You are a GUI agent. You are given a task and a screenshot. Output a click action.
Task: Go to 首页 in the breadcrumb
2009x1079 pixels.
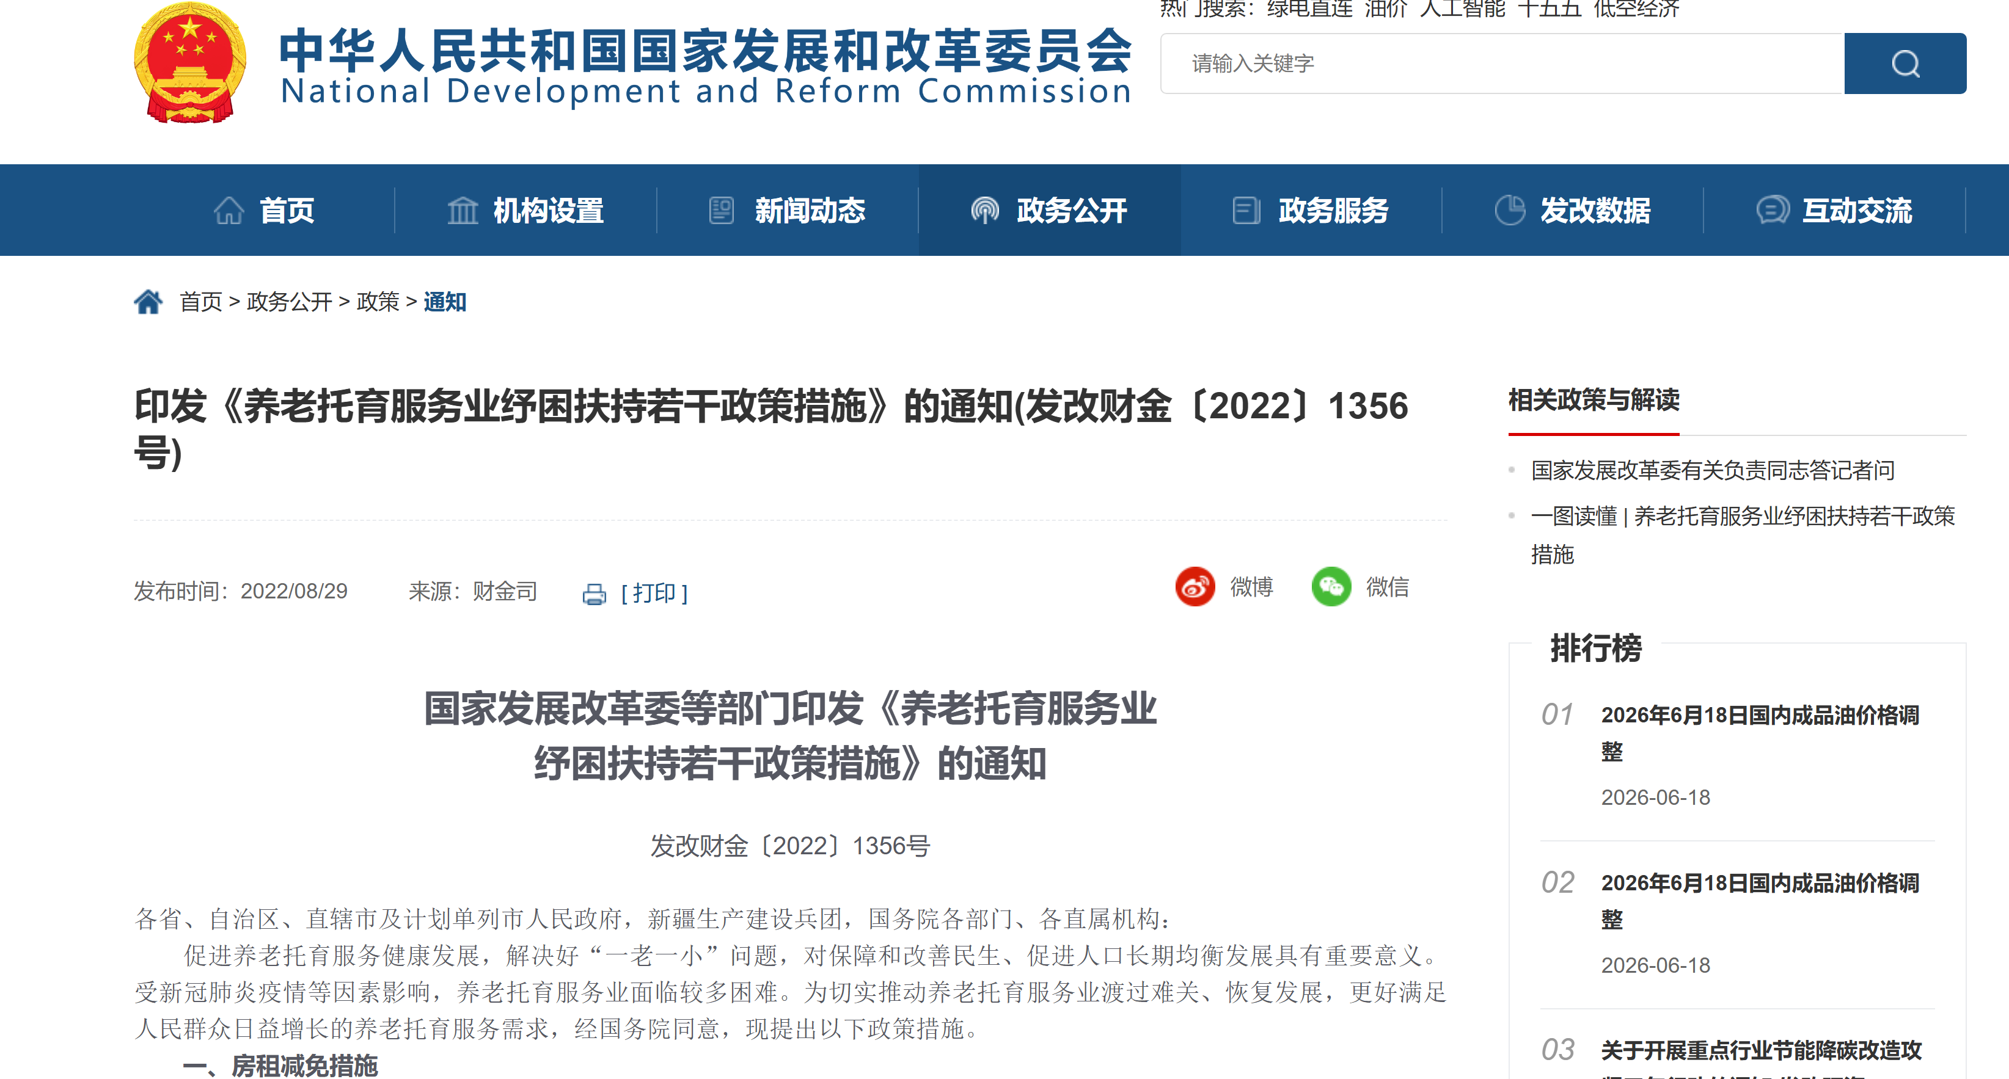[201, 302]
